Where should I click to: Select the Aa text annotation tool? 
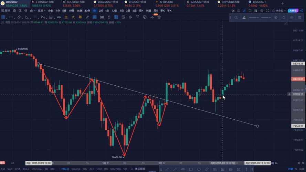(59, 17)
